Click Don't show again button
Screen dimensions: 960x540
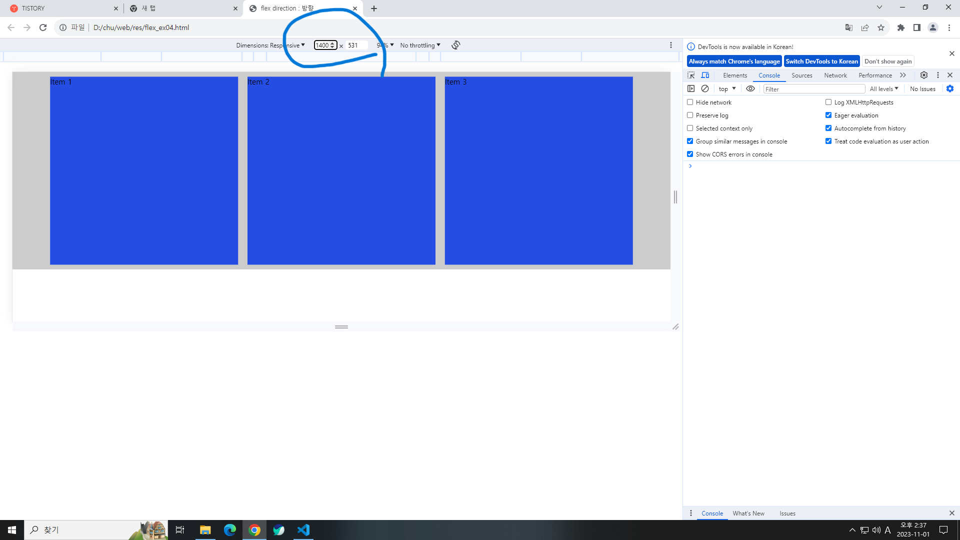coord(888,61)
